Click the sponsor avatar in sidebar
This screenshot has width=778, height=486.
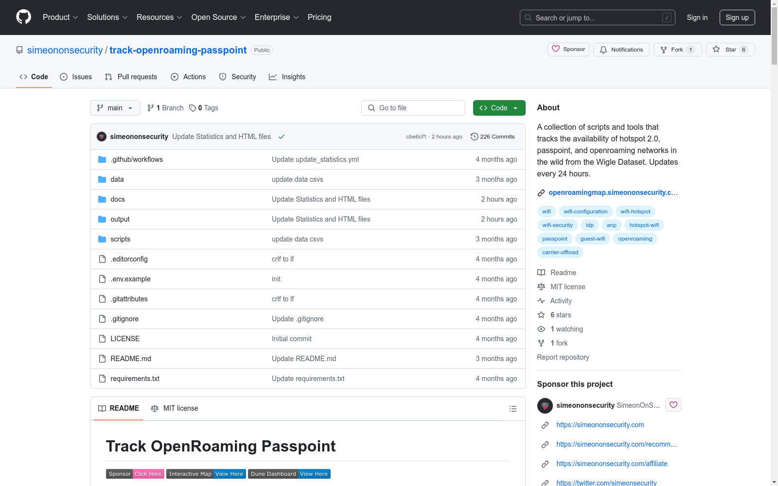coord(545,405)
